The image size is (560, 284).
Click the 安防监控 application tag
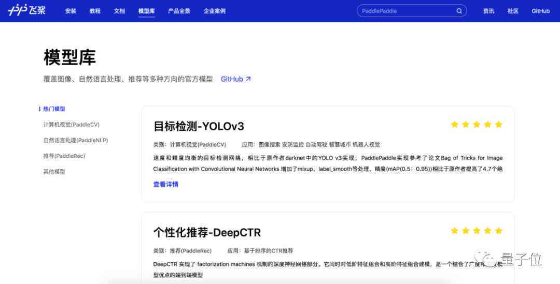293,145
